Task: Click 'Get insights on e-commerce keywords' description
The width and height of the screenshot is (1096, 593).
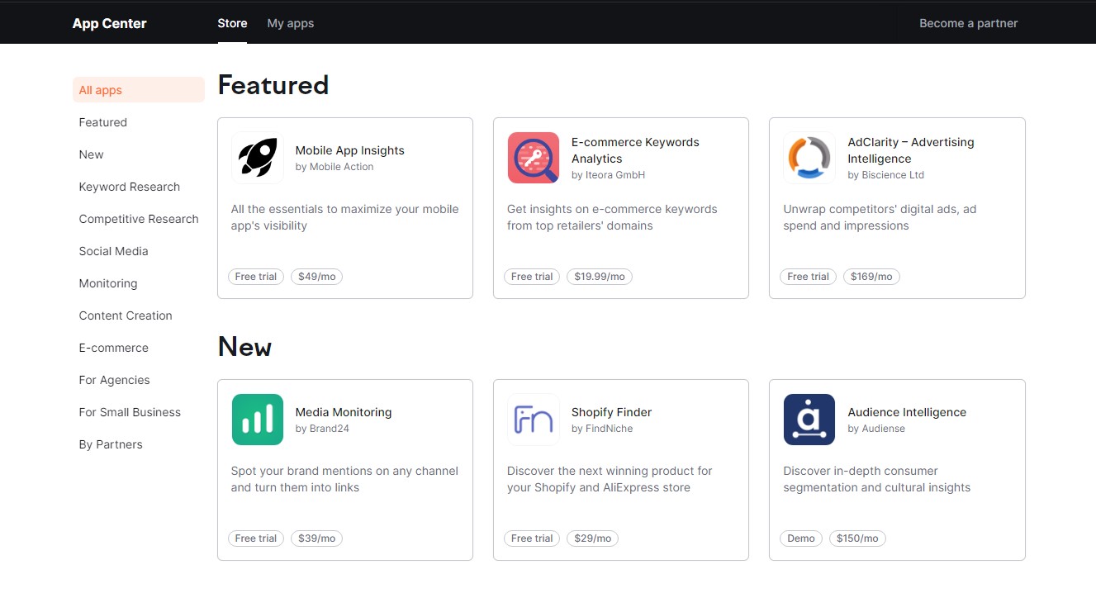Action: point(612,217)
